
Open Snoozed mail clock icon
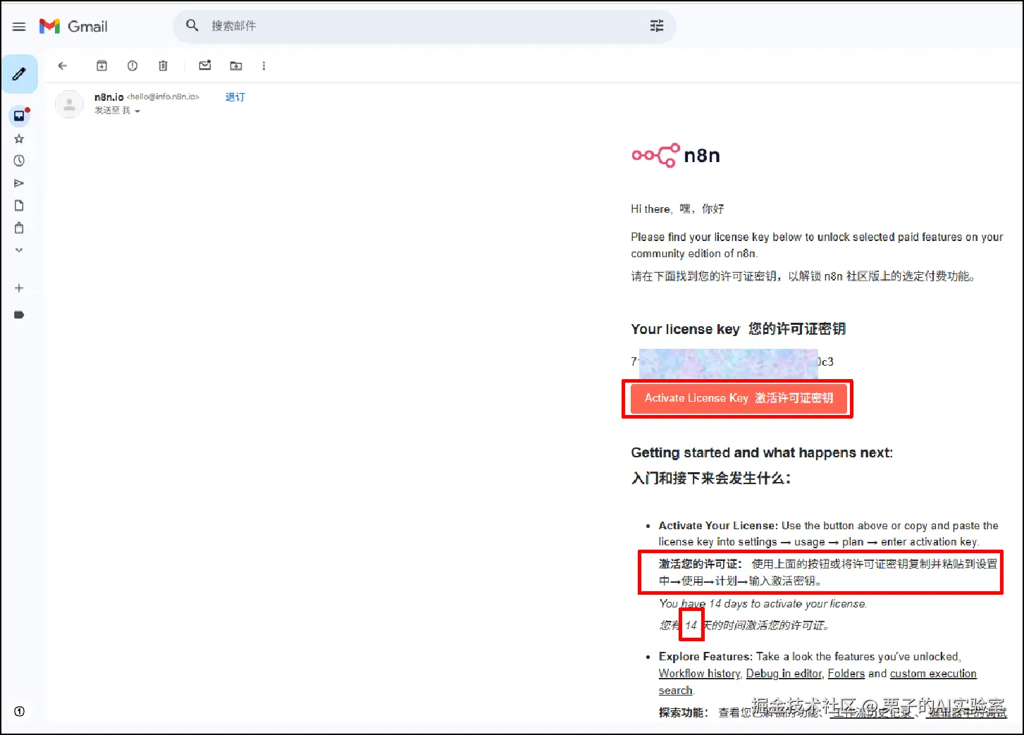pos(19,161)
